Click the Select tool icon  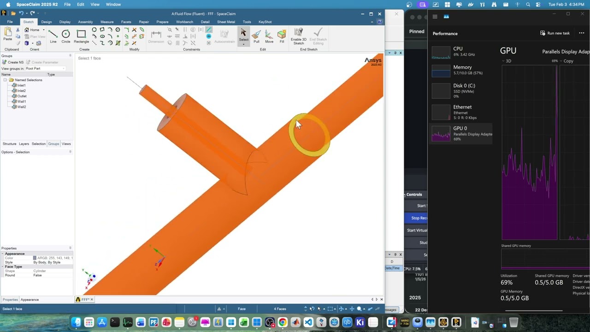[x=243, y=32]
